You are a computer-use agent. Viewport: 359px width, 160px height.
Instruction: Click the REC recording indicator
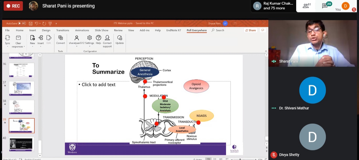[x=13, y=6]
